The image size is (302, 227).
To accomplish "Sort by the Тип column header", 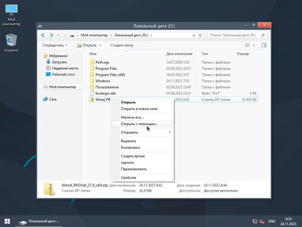I will [x=205, y=54].
